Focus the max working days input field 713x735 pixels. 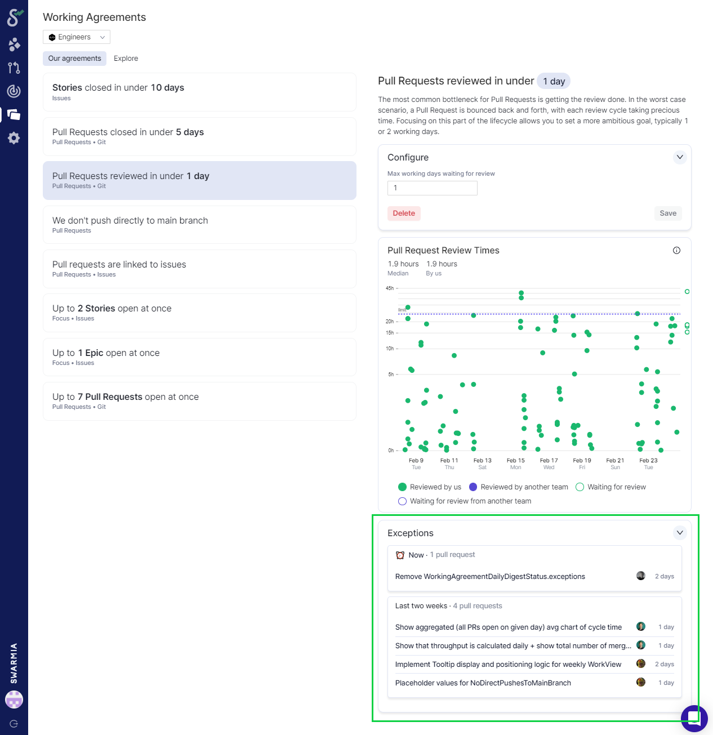(x=433, y=188)
